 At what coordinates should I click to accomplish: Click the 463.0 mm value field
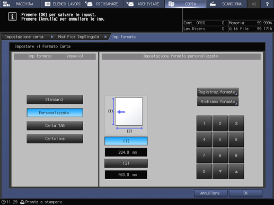point(126,175)
